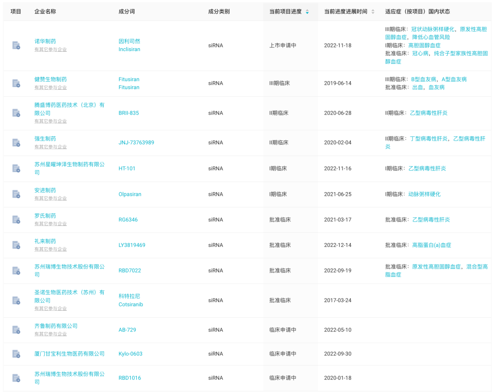Screen dimensions: 494x392
Task: Open project icon for 礼来制药 row
Action: [x=16, y=245]
